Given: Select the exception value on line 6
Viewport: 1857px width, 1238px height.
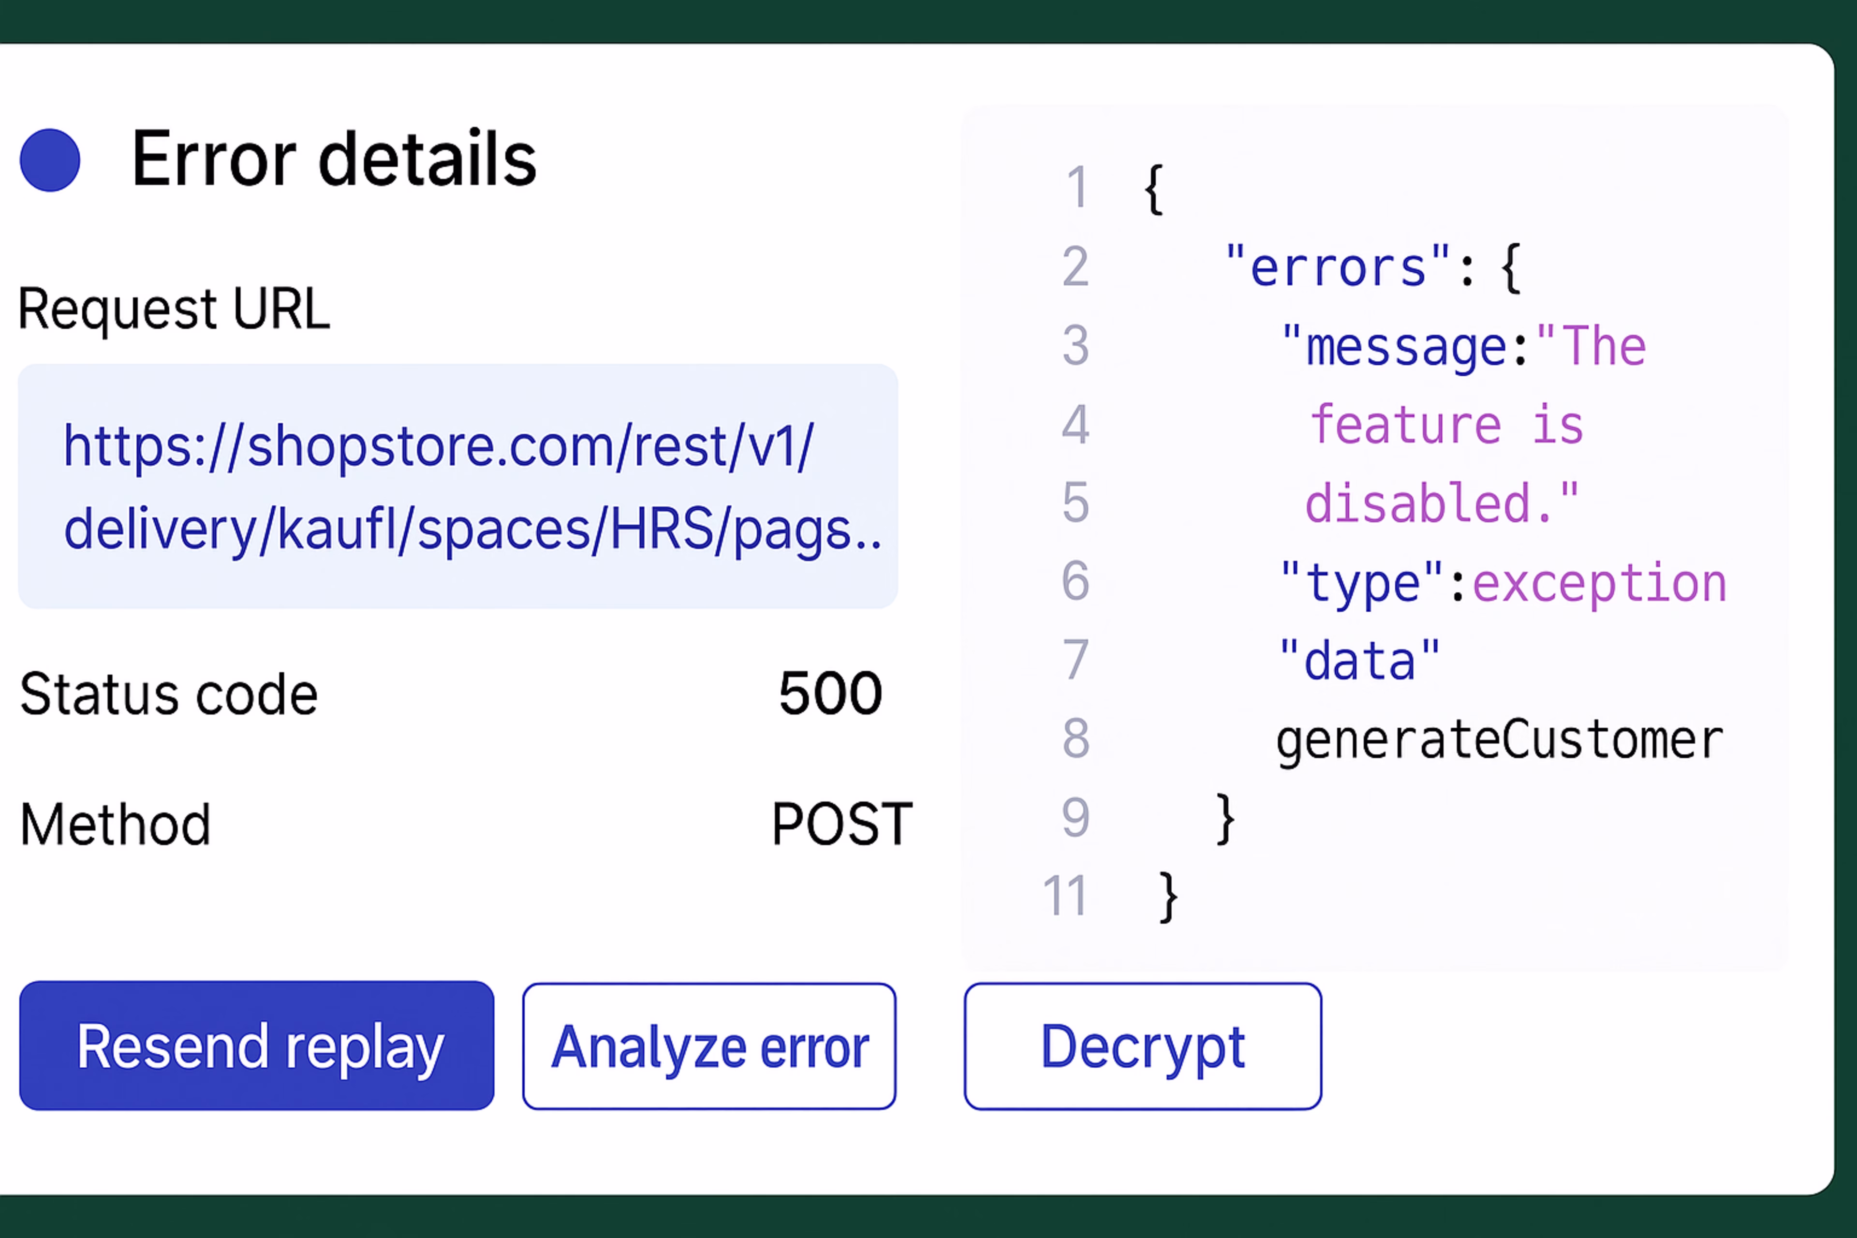Looking at the screenshot, I should [1600, 584].
